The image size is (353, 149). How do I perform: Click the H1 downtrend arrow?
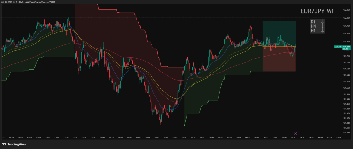322,30
